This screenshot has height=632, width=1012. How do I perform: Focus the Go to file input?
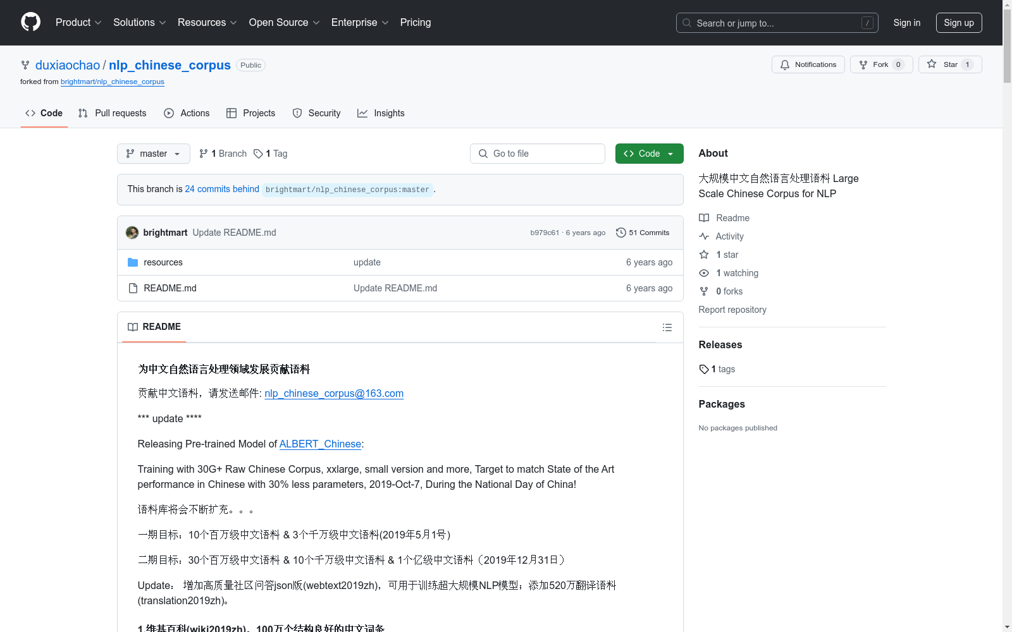tap(538, 154)
